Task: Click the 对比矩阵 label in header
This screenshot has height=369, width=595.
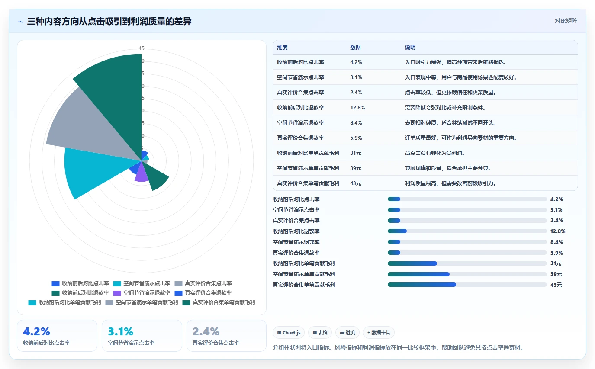Action: (566, 21)
